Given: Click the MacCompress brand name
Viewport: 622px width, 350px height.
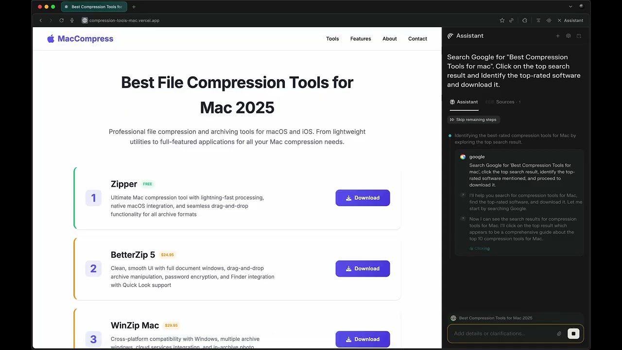Looking at the screenshot, I should tap(86, 39).
